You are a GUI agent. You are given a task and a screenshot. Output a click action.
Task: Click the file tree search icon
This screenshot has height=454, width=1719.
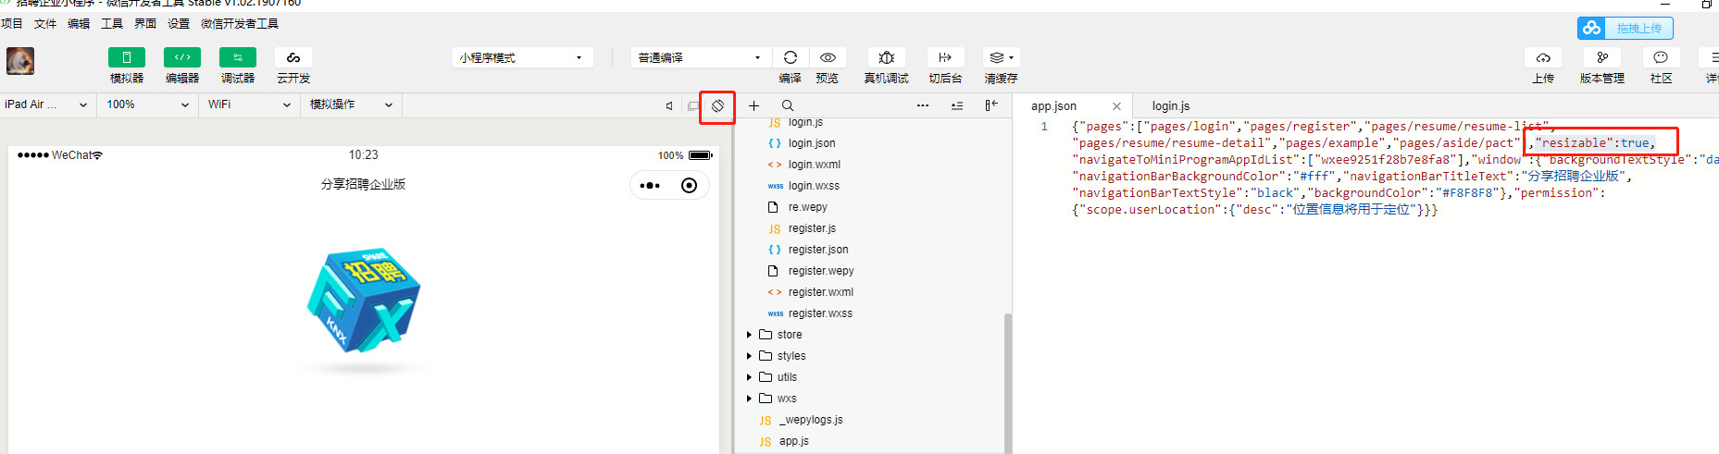(x=788, y=106)
